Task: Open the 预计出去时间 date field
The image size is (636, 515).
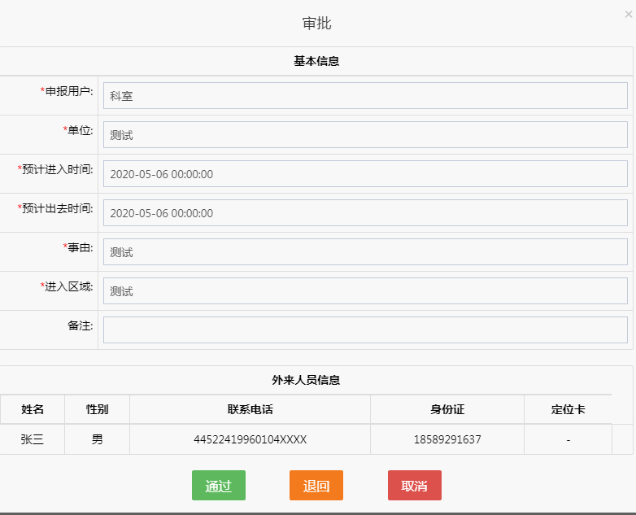Action: point(364,213)
